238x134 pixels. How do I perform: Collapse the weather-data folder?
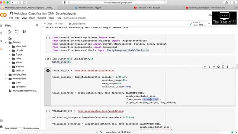click(x=6, y=79)
